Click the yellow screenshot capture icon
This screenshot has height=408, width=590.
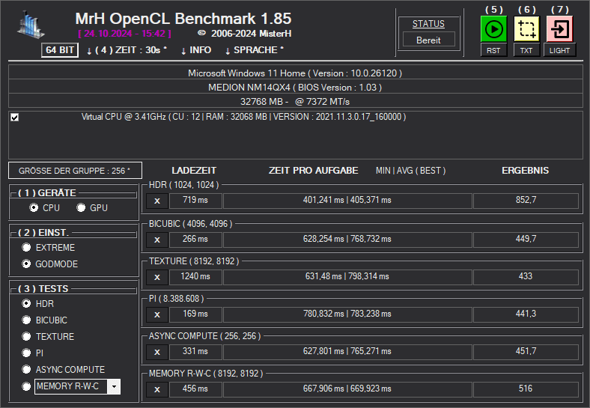point(526,29)
